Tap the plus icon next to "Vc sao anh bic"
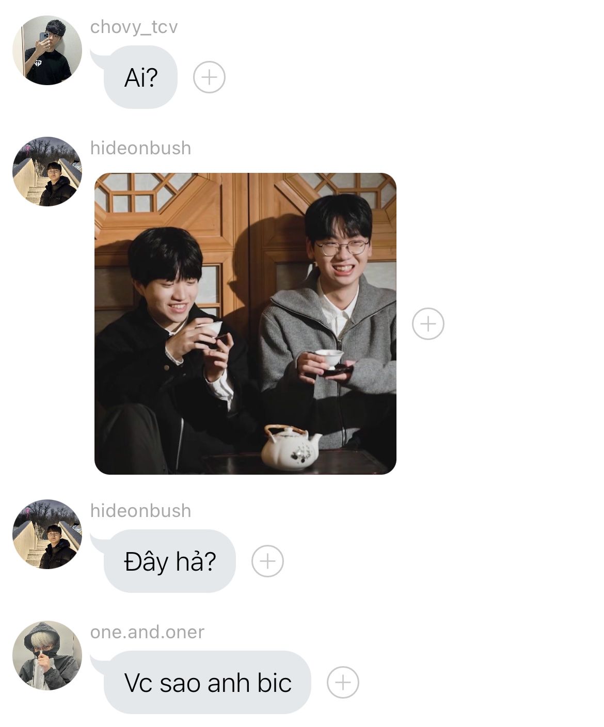The width and height of the screenshot is (604, 727). pos(343,682)
